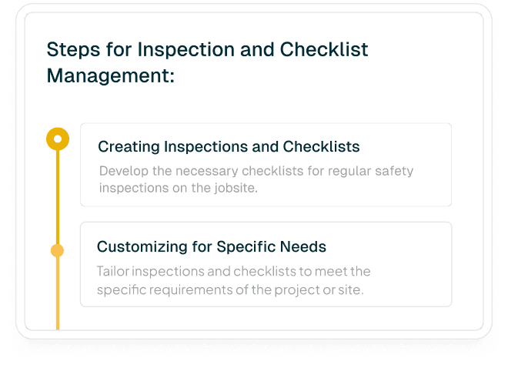This screenshot has width=508, height=368.
Task: Select the "Customizing for Specific Needs" title
Action: (211, 247)
